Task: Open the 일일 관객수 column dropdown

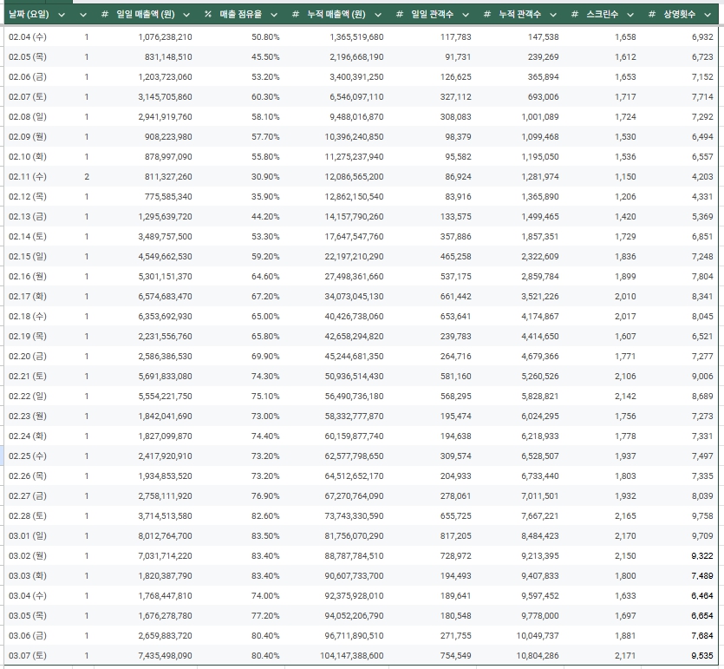Action: tap(463, 15)
